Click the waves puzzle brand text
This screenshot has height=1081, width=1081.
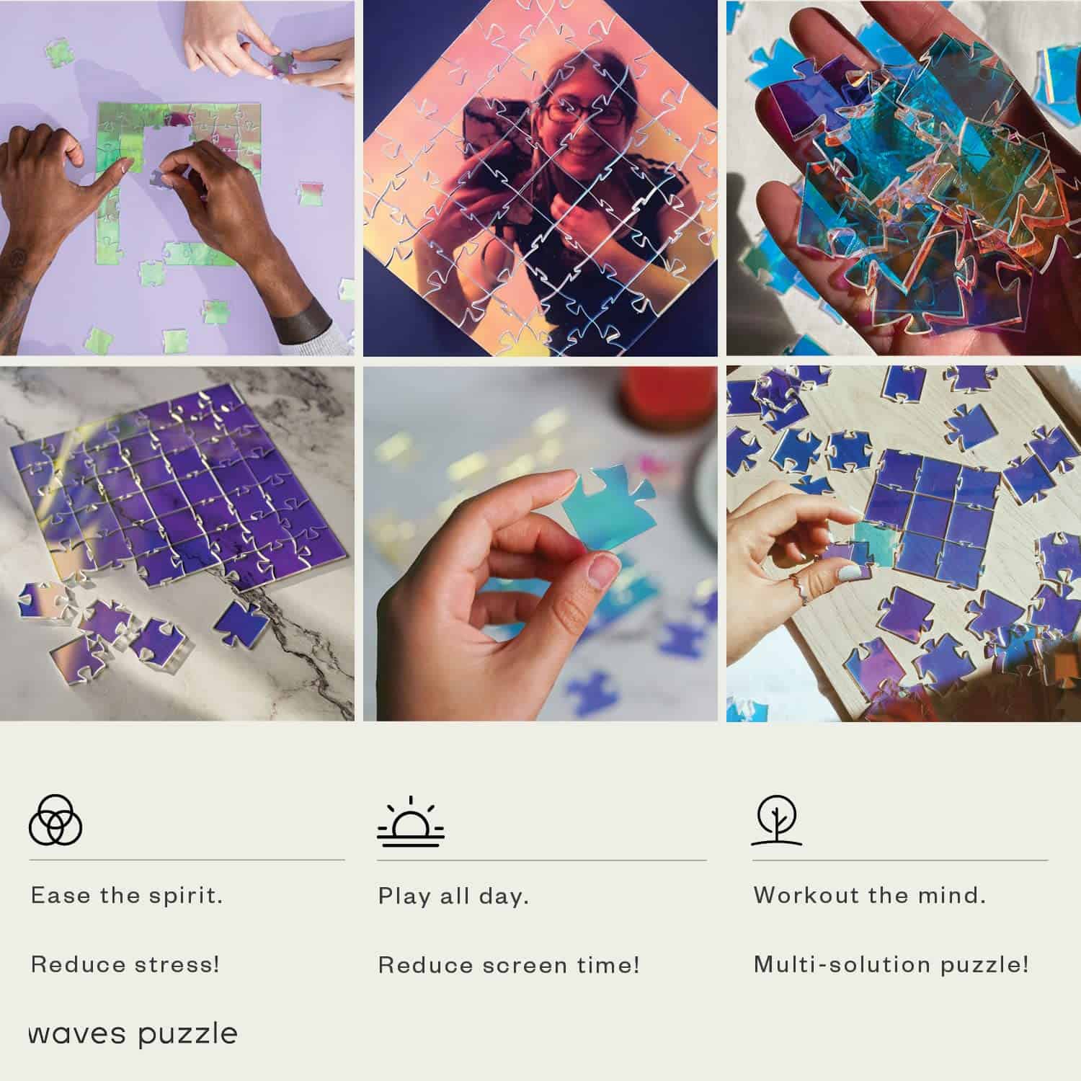click(133, 1034)
